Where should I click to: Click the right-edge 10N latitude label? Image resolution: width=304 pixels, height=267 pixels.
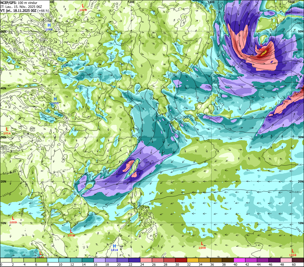point(301,223)
